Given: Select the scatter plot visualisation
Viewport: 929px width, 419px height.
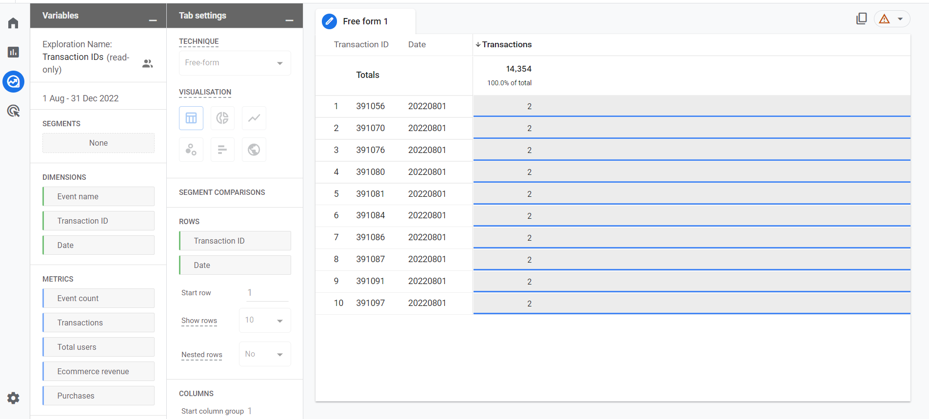Looking at the screenshot, I should (x=191, y=150).
